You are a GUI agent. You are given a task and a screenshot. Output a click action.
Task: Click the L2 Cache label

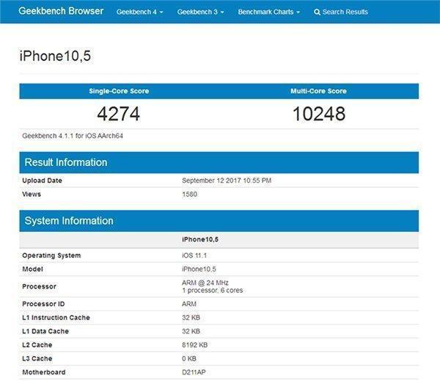pyautogui.click(x=37, y=345)
